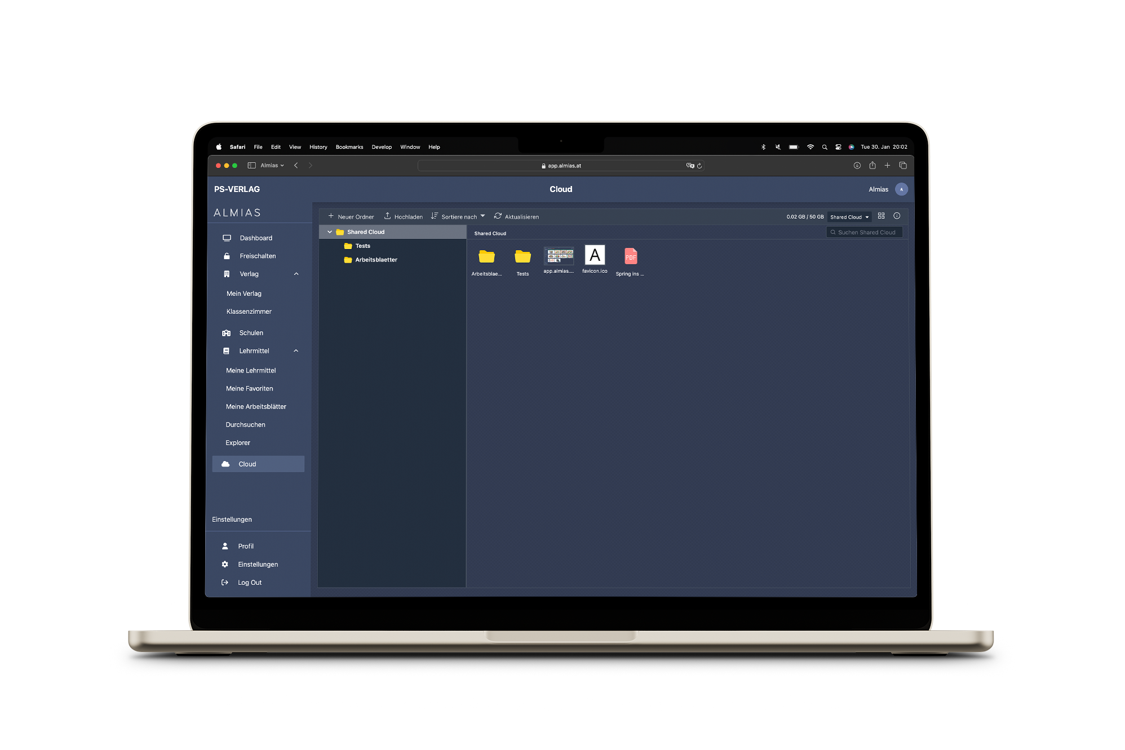Collapse the Lehrmittel sidebar section

coord(296,350)
